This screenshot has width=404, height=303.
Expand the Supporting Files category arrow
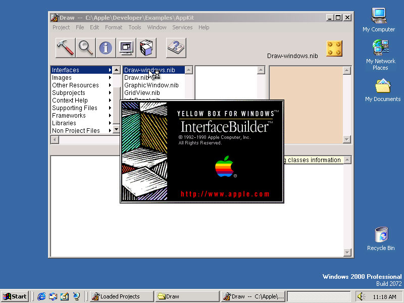pos(110,108)
